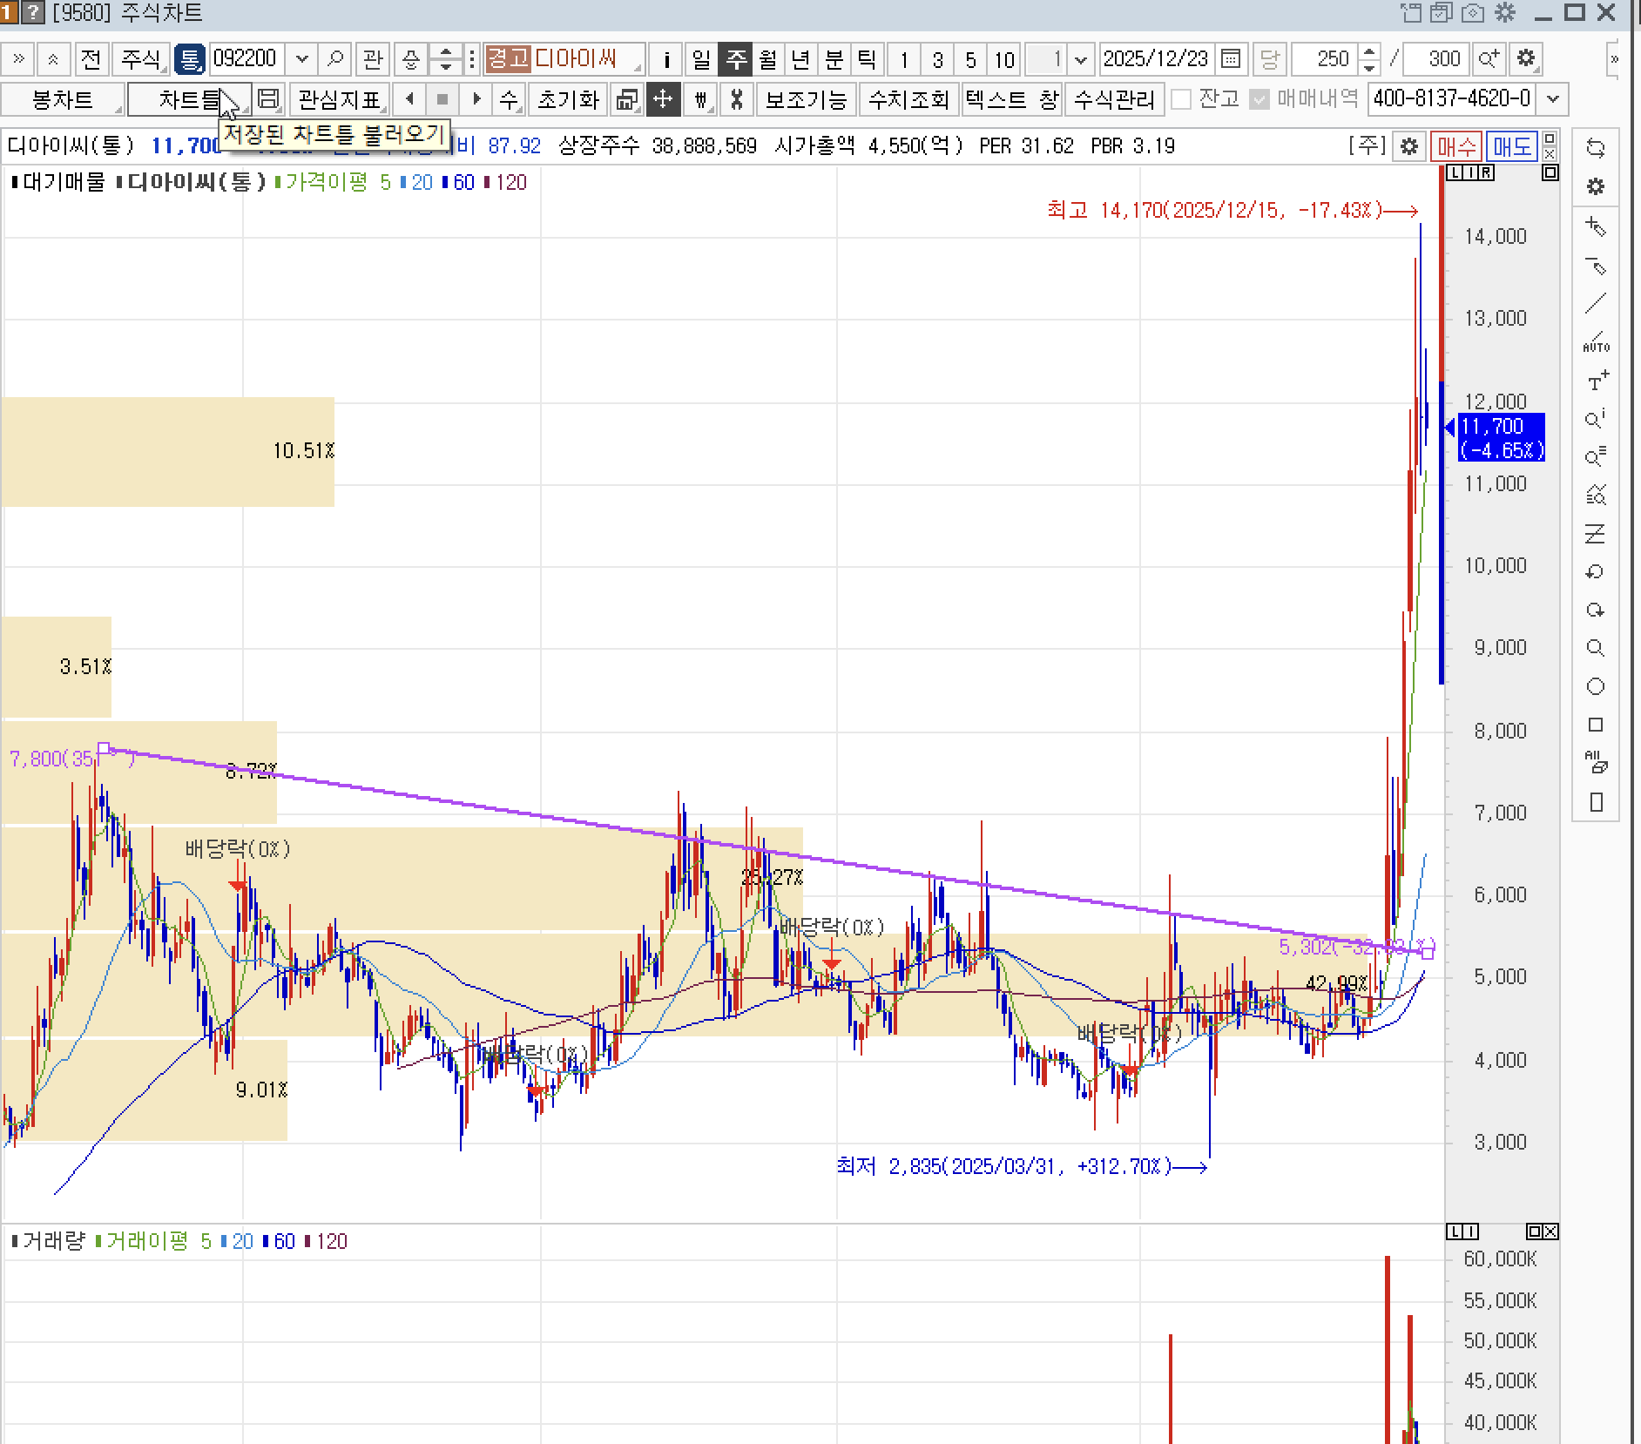Switch to daily (일) candle period
1641x1444 pixels.
[x=701, y=59]
